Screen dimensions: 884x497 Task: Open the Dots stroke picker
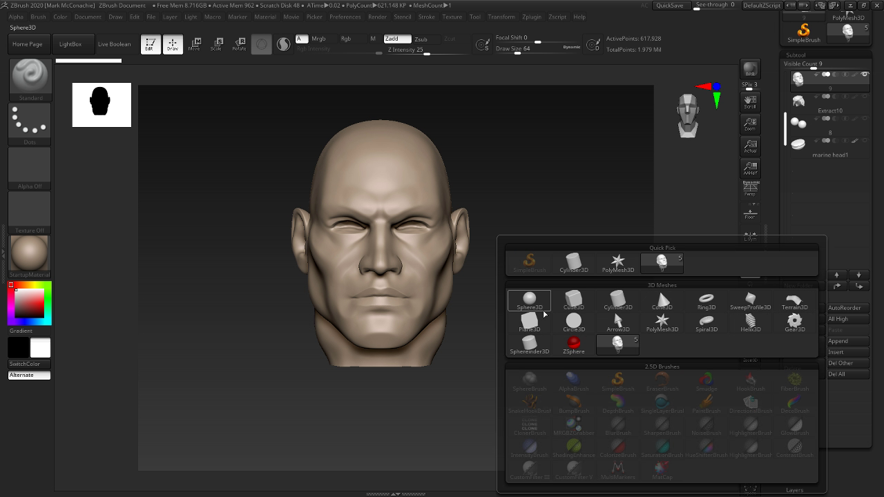[x=30, y=124]
